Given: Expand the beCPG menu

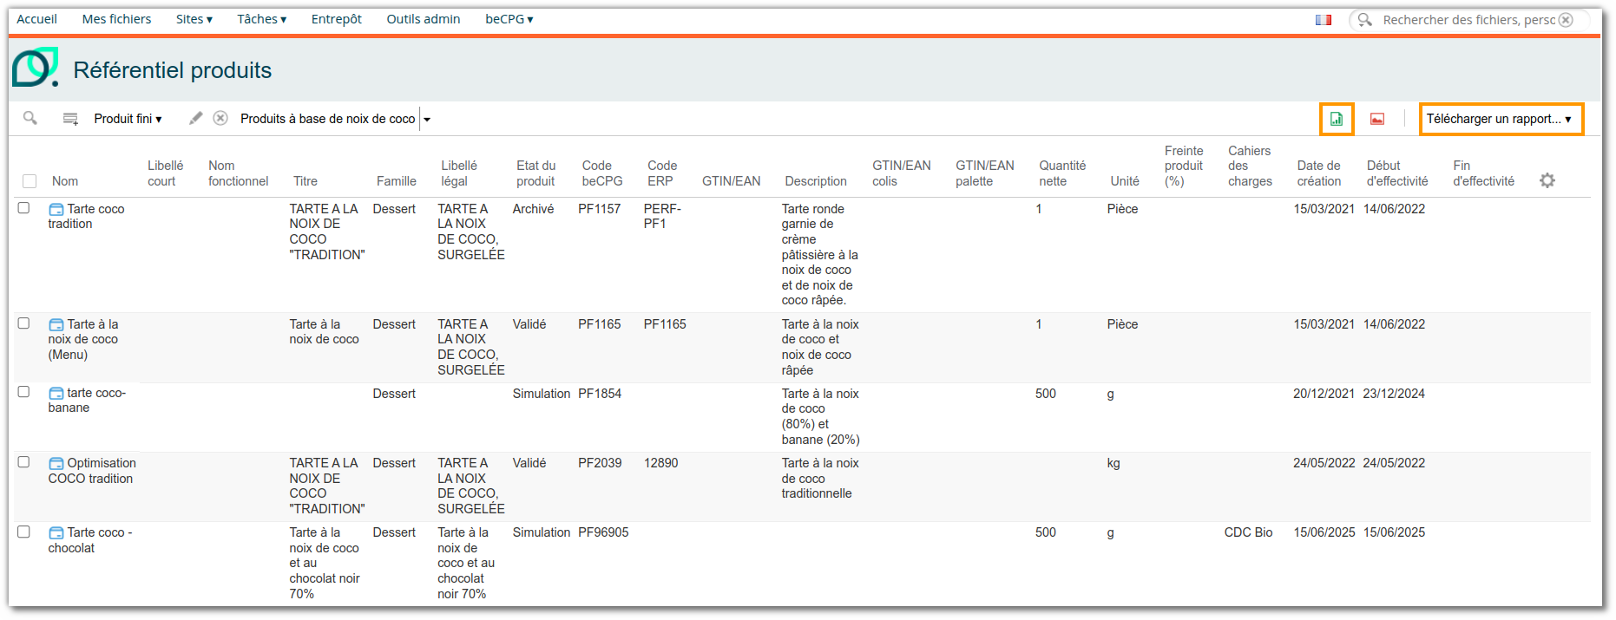Looking at the screenshot, I should (x=509, y=19).
